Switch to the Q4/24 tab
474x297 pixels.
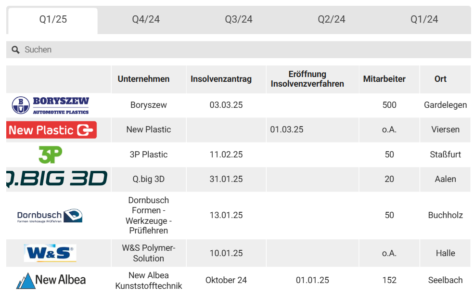[x=146, y=20]
